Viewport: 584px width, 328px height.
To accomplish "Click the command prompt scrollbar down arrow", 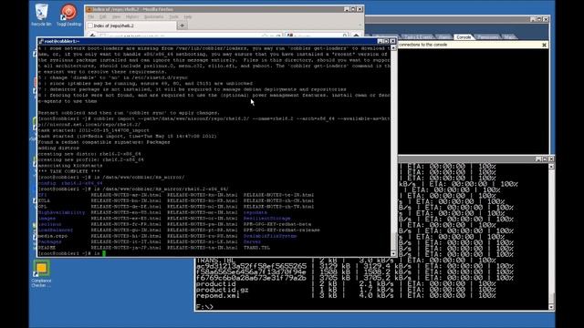I will pos(551,307).
